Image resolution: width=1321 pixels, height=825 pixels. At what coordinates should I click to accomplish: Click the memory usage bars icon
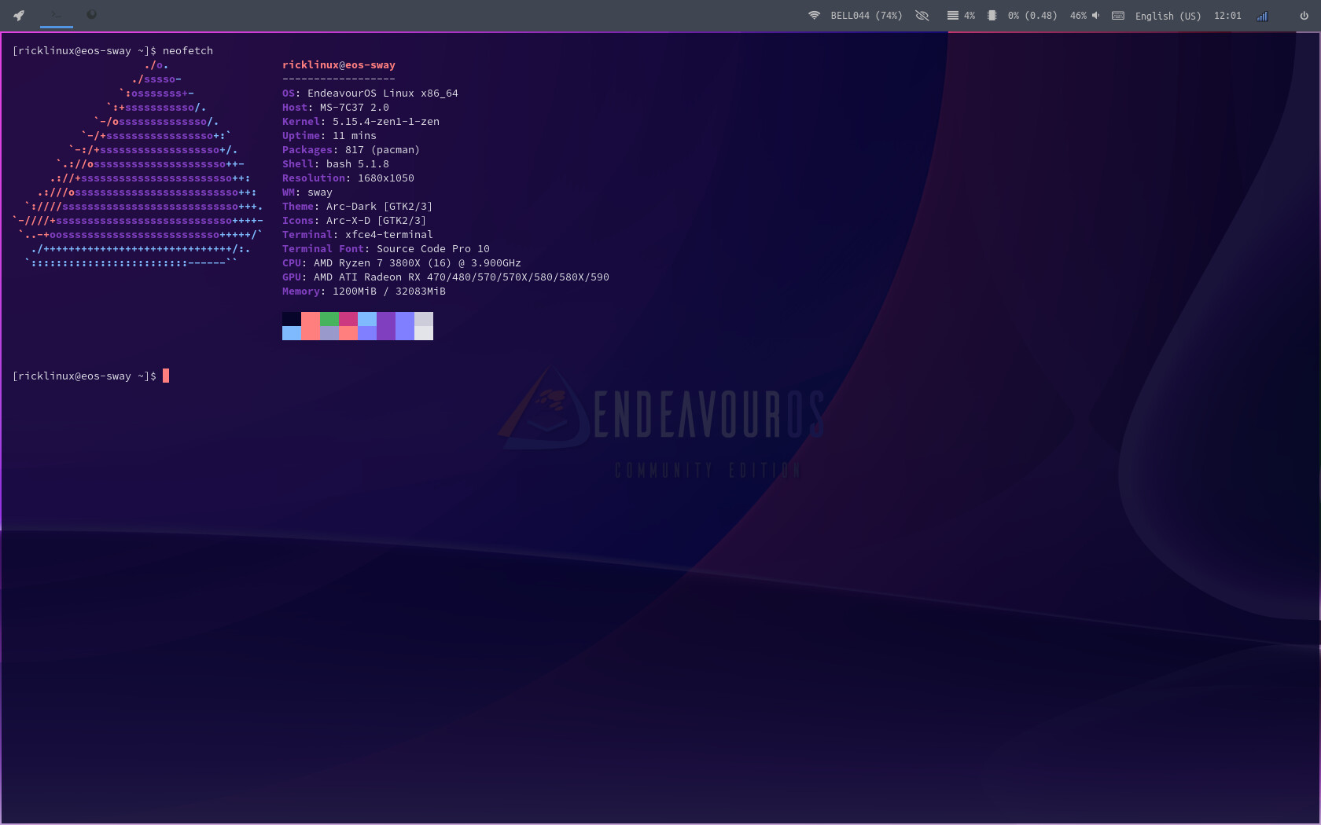pyautogui.click(x=952, y=15)
